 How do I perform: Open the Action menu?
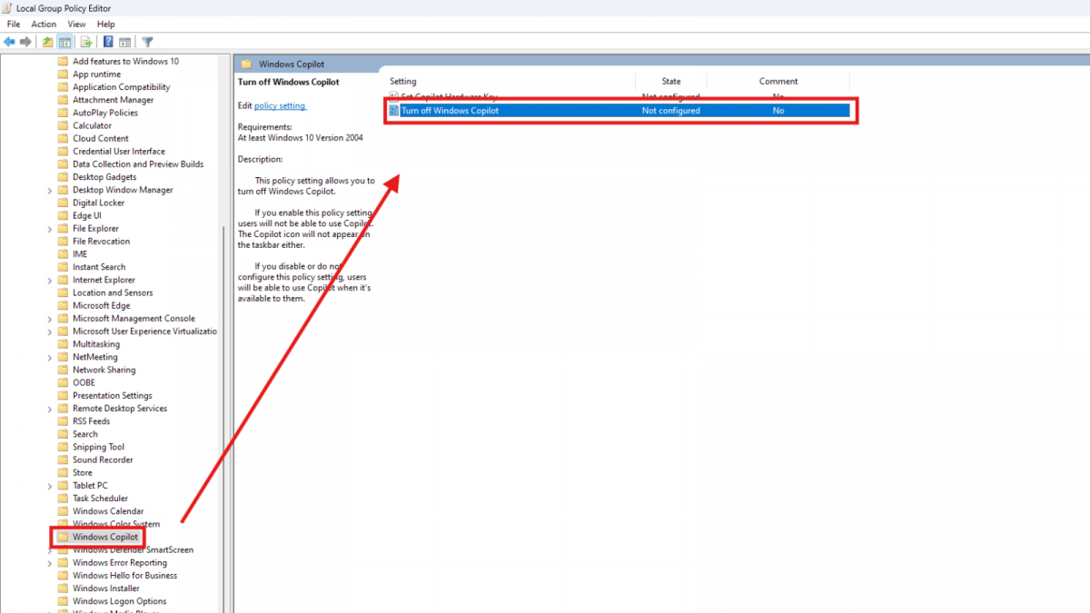coord(44,25)
